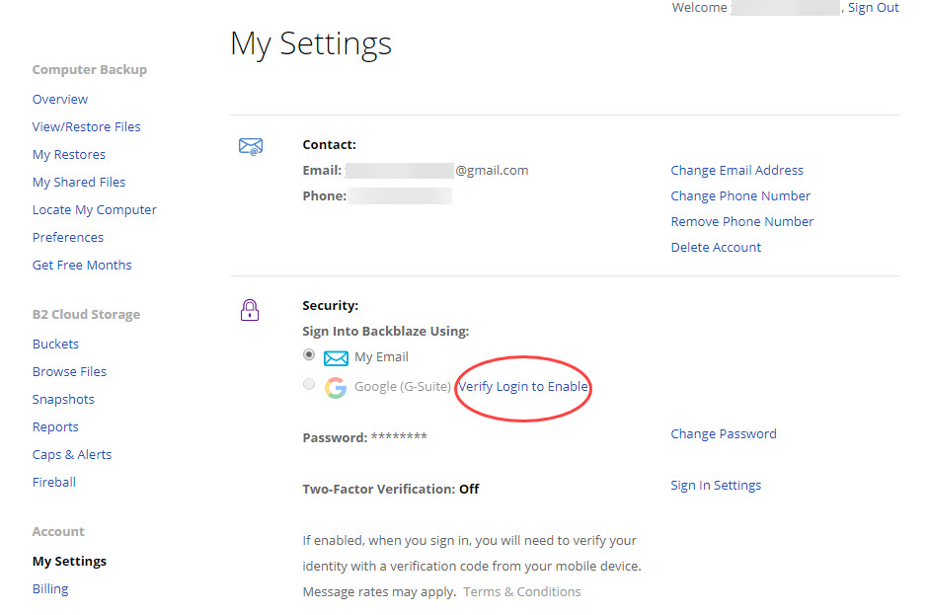Screen dimensions: 928x615
Task: Click Change Email Address
Action: 736,171
